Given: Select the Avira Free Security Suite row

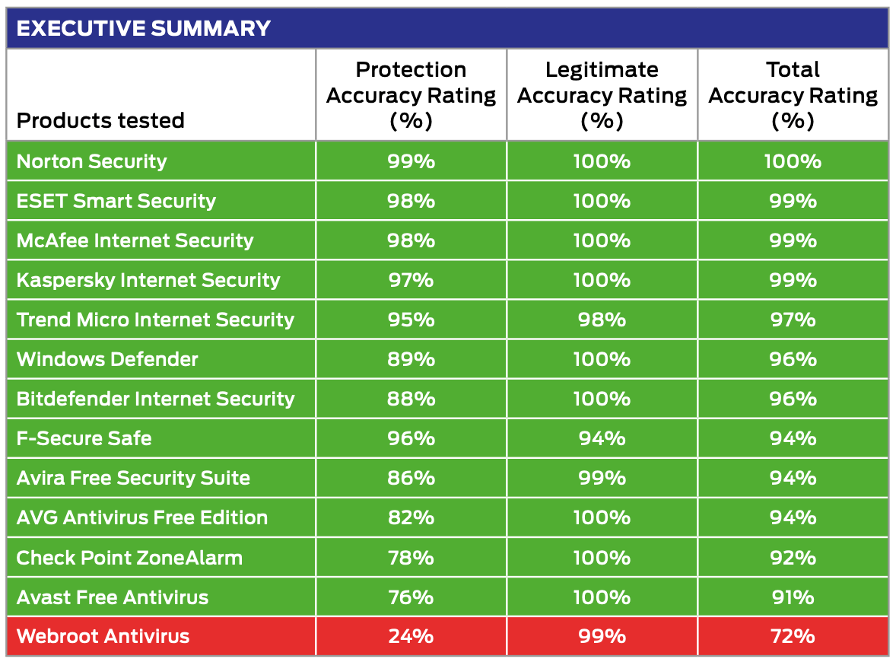Looking at the screenshot, I should (x=133, y=478).
